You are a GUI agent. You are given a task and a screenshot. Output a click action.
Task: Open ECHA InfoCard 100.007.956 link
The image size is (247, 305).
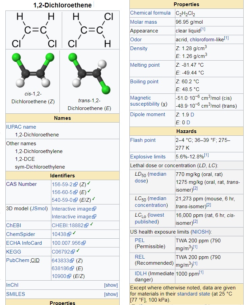(x=69, y=243)
